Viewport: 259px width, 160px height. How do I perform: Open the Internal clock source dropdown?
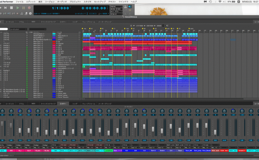click(116, 6)
